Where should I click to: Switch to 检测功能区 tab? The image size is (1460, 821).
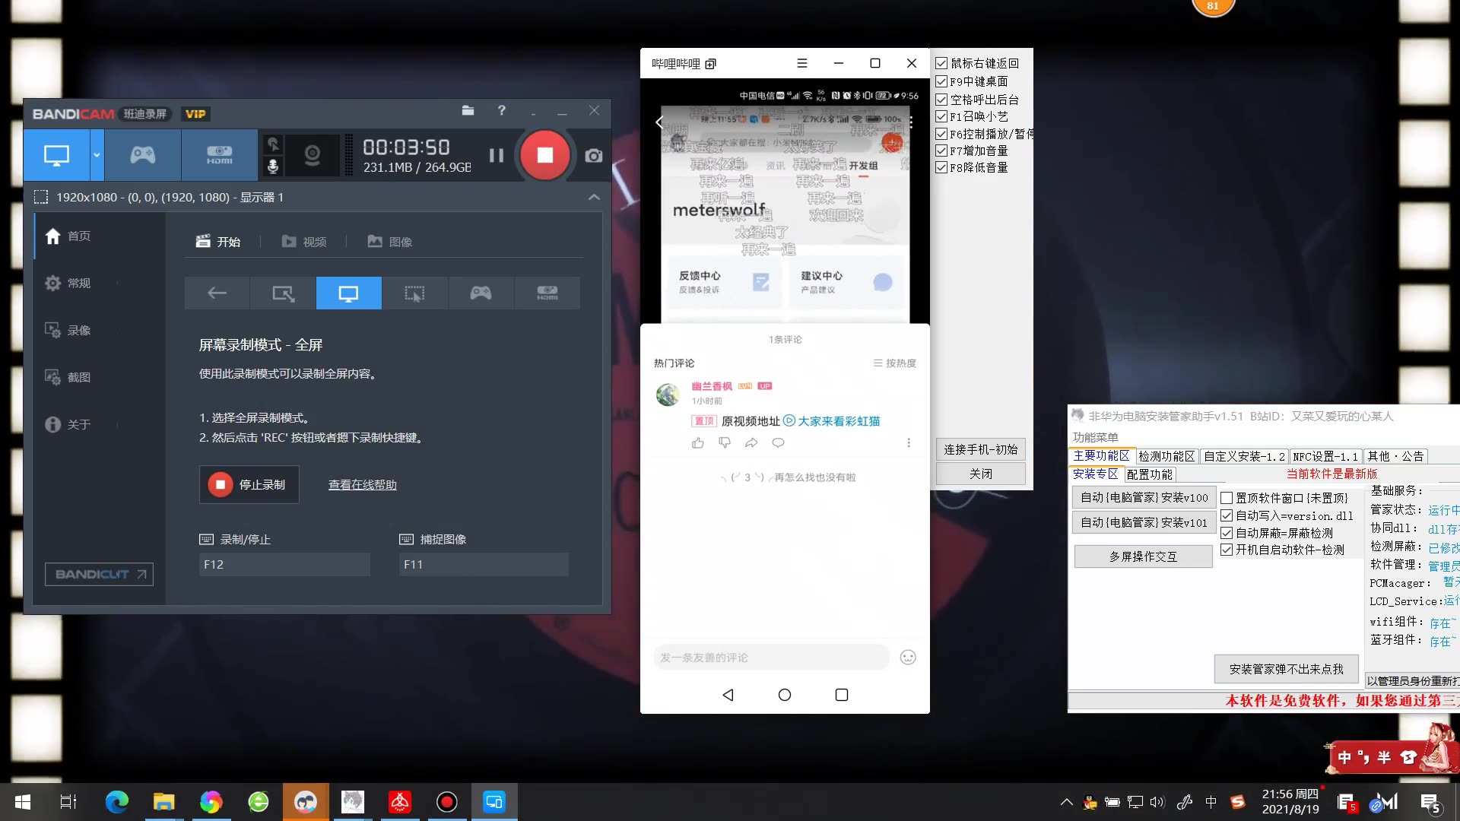1166,456
